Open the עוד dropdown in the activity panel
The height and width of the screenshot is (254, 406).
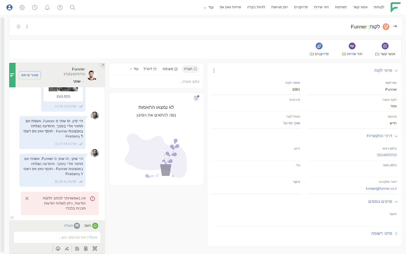tap(134, 69)
